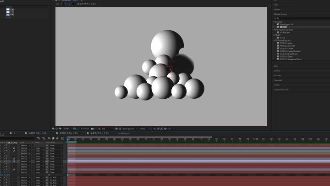Select the RE:FILL Seamless Blend effect
The height and width of the screenshot is (186, 330).
tap(291, 59)
